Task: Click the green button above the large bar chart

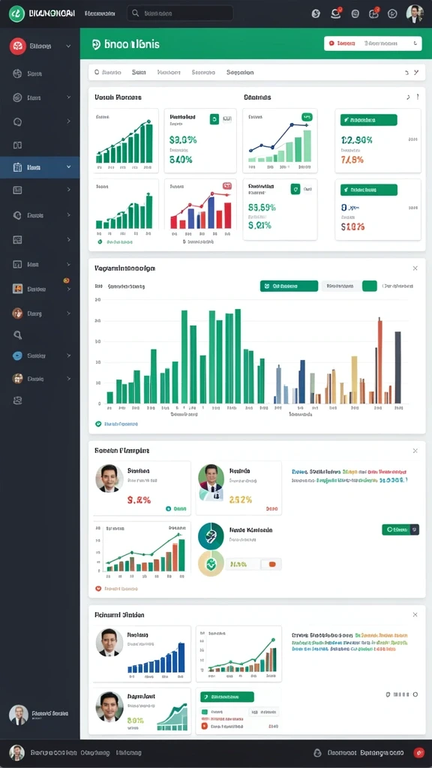Action: (x=289, y=286)
